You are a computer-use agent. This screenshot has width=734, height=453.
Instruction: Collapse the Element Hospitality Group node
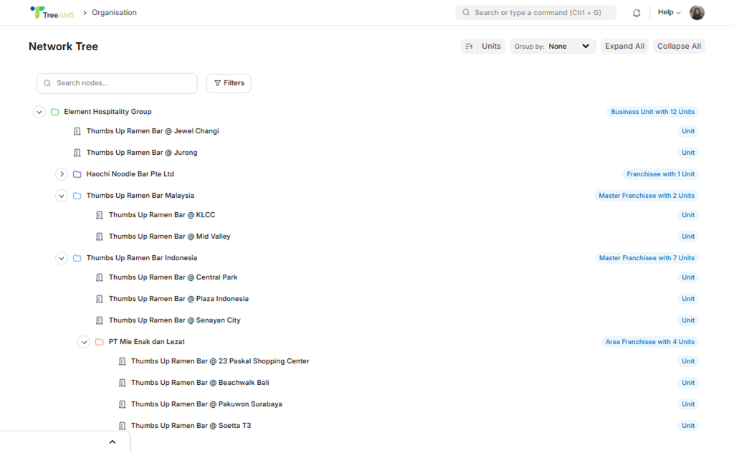[39, 112]
